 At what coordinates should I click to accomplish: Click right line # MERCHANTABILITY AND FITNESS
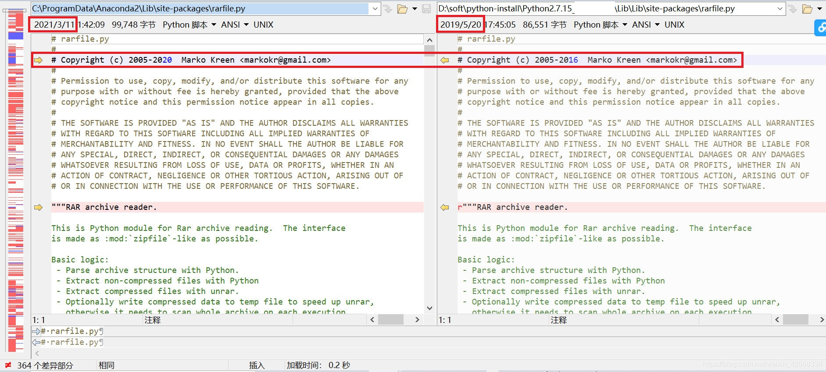click(633, 144)
